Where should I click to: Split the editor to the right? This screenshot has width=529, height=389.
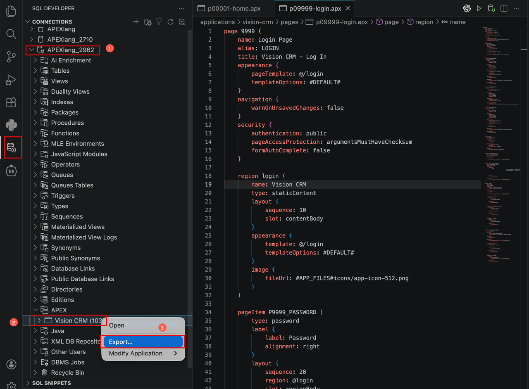point(504,8)
